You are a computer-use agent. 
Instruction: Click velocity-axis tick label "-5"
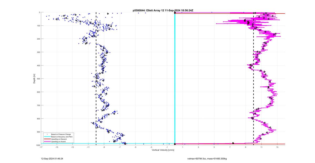tap(135, 147)
